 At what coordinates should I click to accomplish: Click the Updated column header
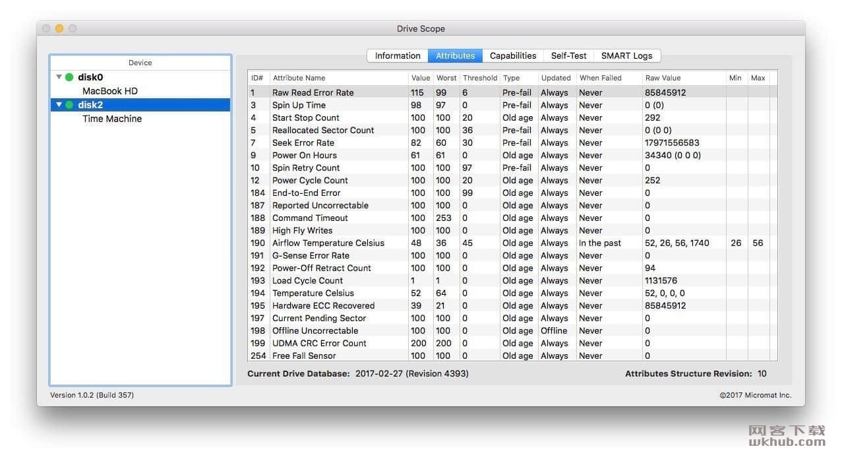point(557,78)
